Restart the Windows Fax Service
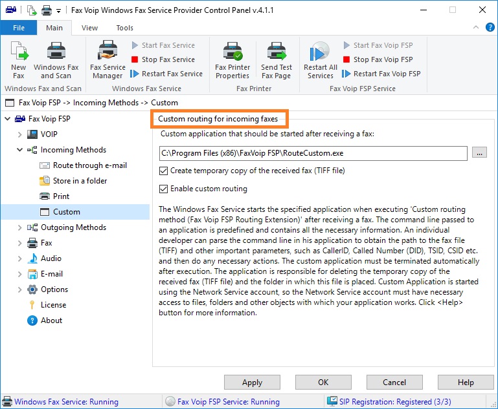Screen dimensions: 498x409 (x=166, y=74)
